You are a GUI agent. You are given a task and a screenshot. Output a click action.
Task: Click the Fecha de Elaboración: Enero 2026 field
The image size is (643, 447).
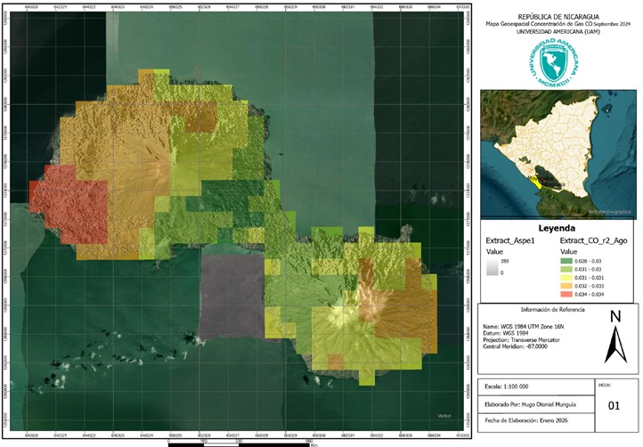tap(536, 422)
